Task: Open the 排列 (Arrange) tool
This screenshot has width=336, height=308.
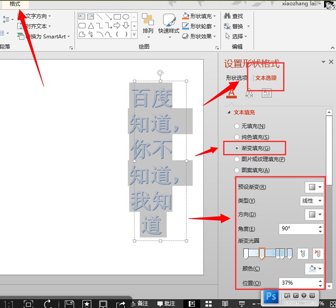Action: [x=148, y=25]
